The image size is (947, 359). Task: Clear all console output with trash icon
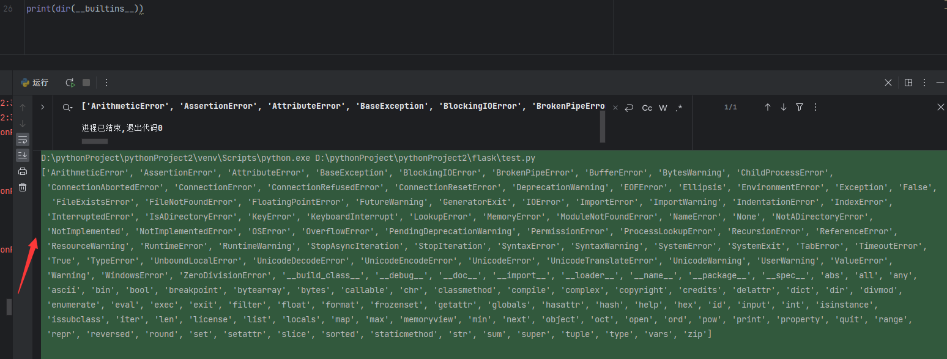[23, 187]
